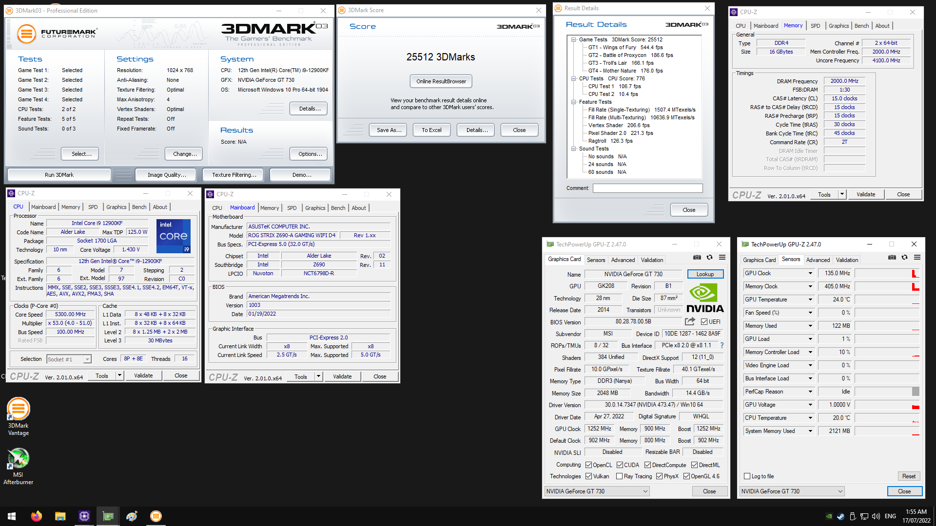Toggle DirectCompute checkbox

coord(648,465)
